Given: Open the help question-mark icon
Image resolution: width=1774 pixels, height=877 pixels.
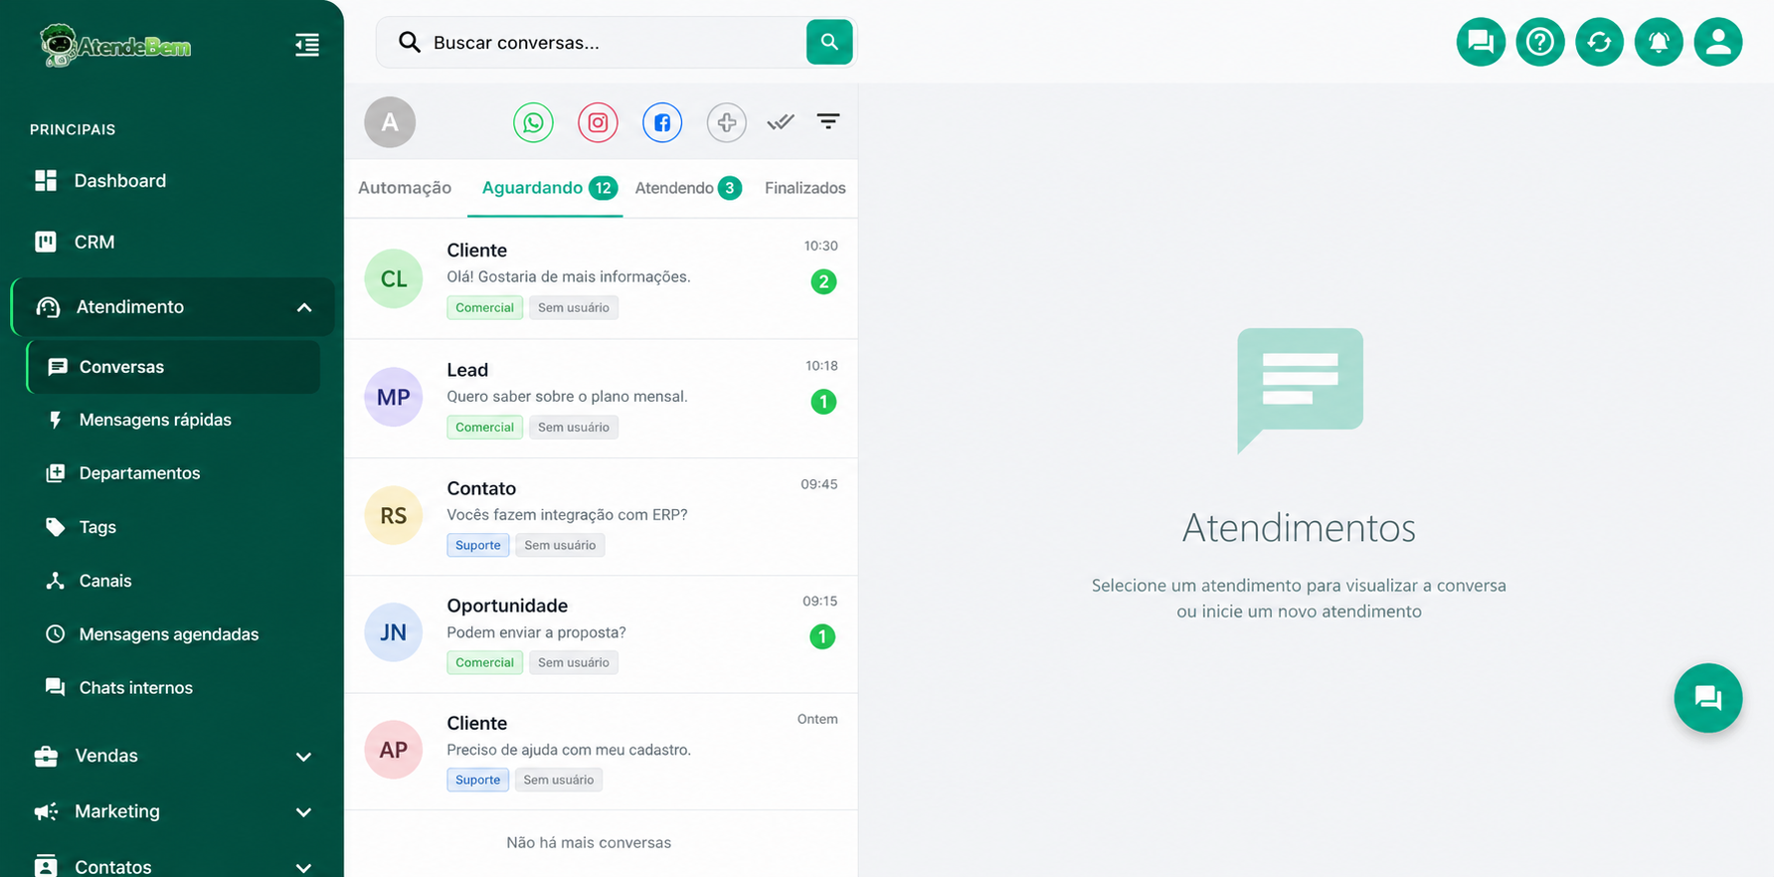Looking at the screenshot, I should (1540, 42).
